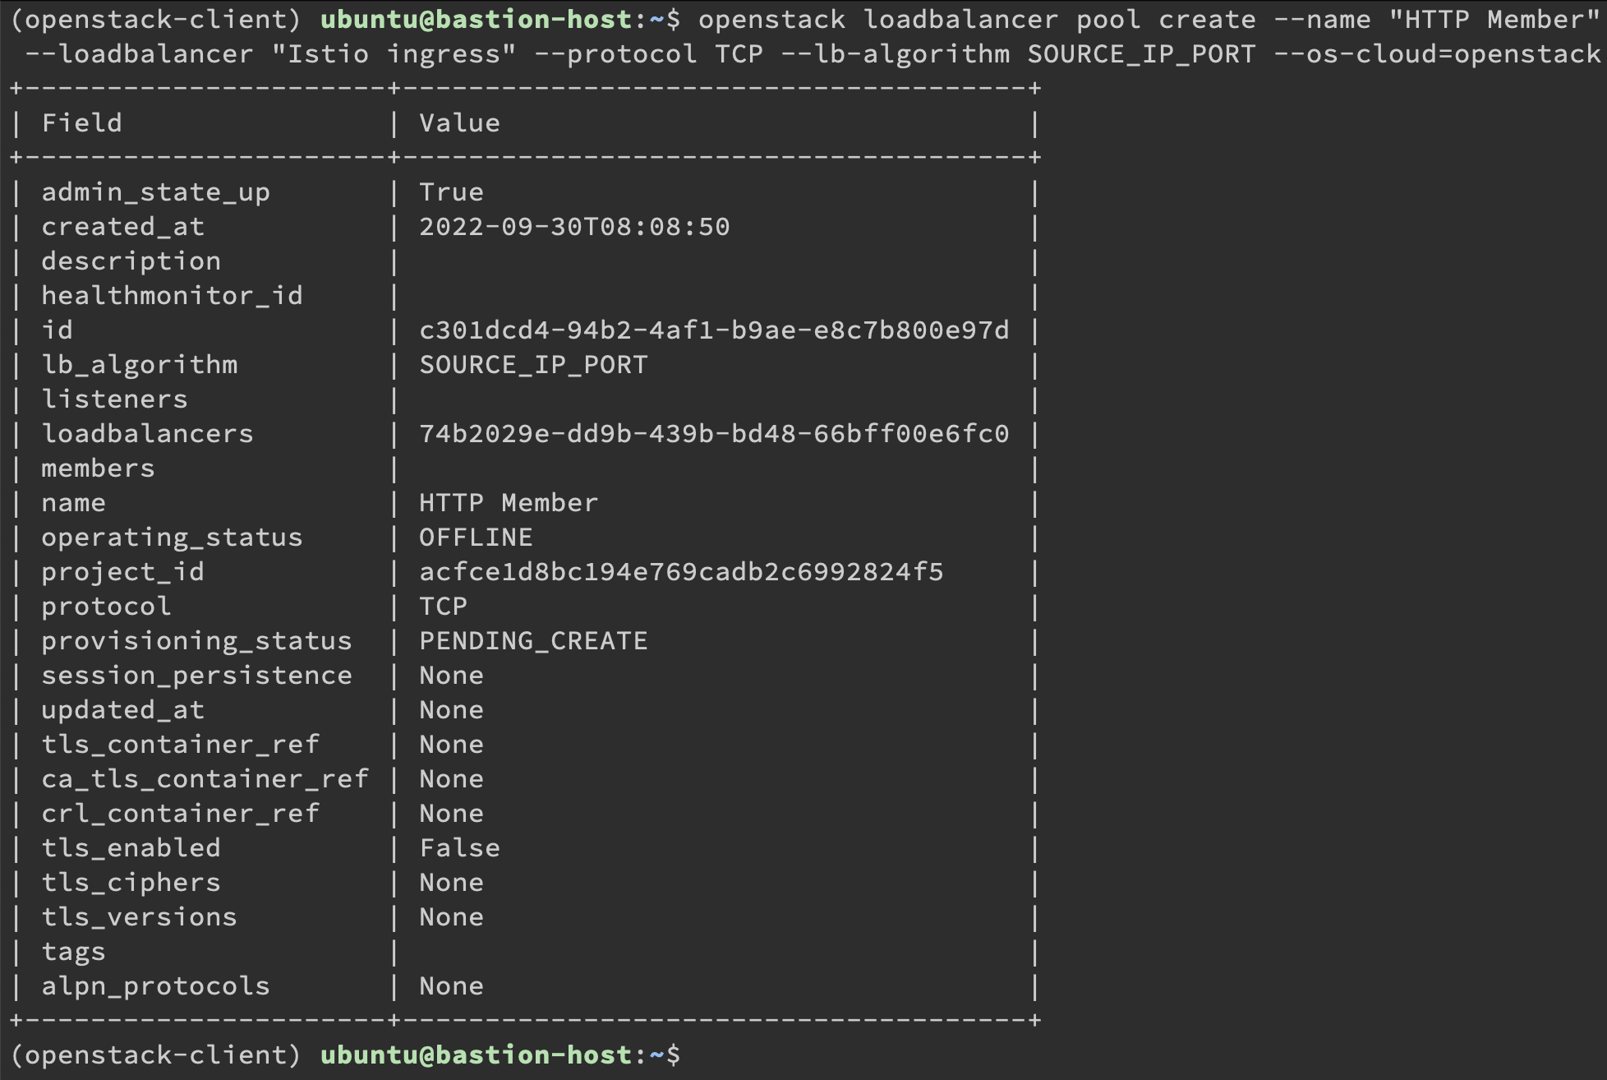This screenshot has height=1080, width=1607.
Task: Click the True value for admin_state_up
Action: point(451,192)
